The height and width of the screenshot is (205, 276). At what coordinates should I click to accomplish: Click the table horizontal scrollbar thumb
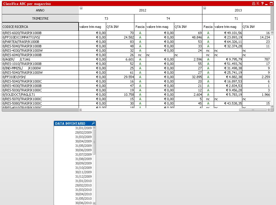click(x=253, y=110)
